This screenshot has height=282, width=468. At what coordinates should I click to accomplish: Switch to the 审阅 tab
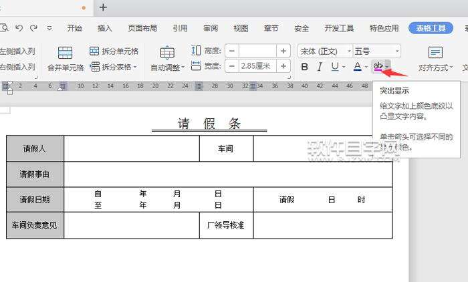pos(211,28)
